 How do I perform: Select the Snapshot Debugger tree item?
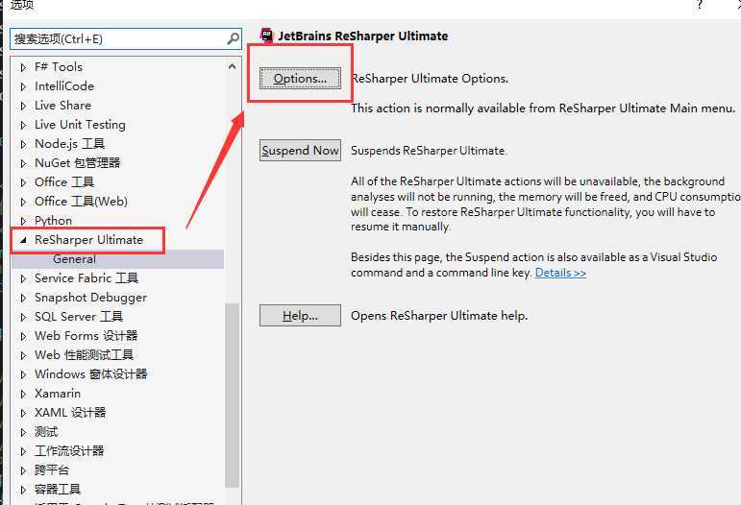[x=90, y=298]
